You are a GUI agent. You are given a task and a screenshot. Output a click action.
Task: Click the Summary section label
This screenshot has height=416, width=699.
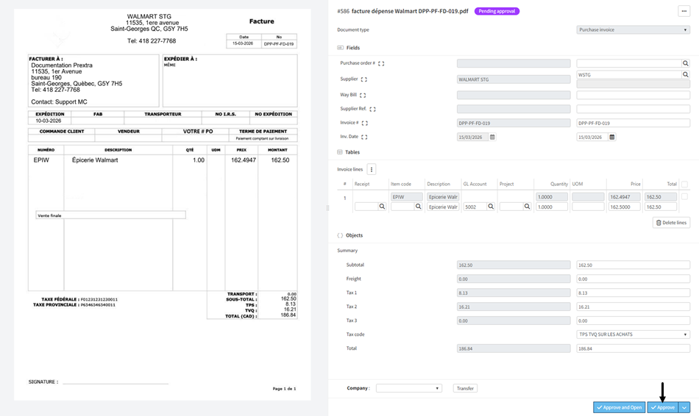[347, 251]
